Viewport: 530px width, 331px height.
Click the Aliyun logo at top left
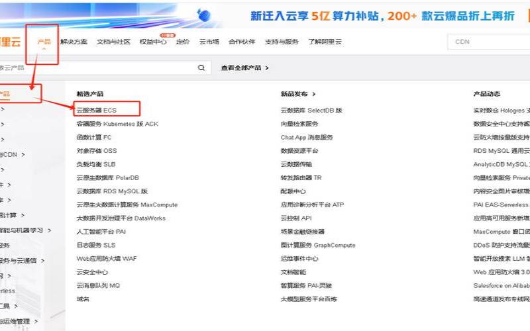coord(11,42)
